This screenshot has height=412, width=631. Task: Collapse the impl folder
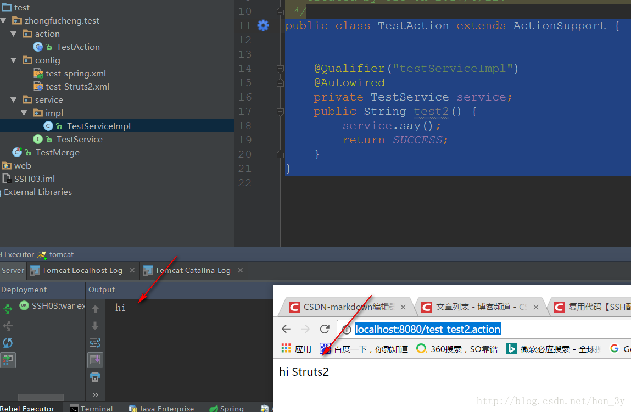(x=24, y=113)
